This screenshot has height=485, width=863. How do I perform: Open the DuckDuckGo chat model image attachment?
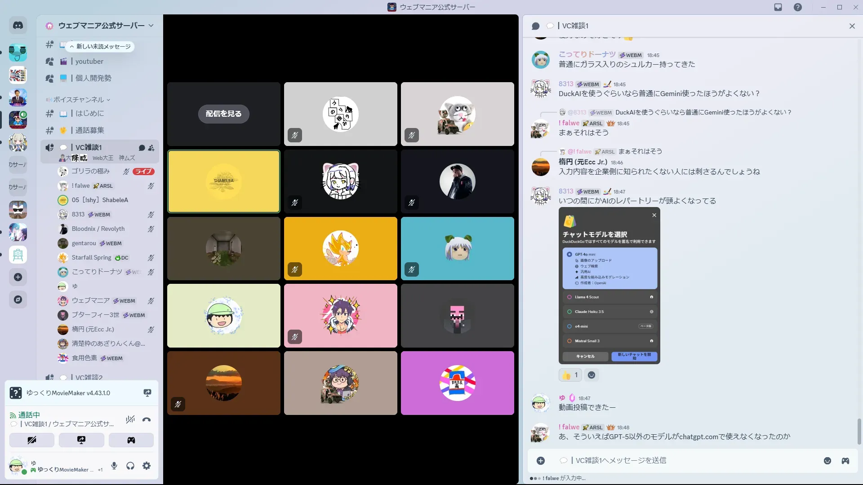[609, 286]
